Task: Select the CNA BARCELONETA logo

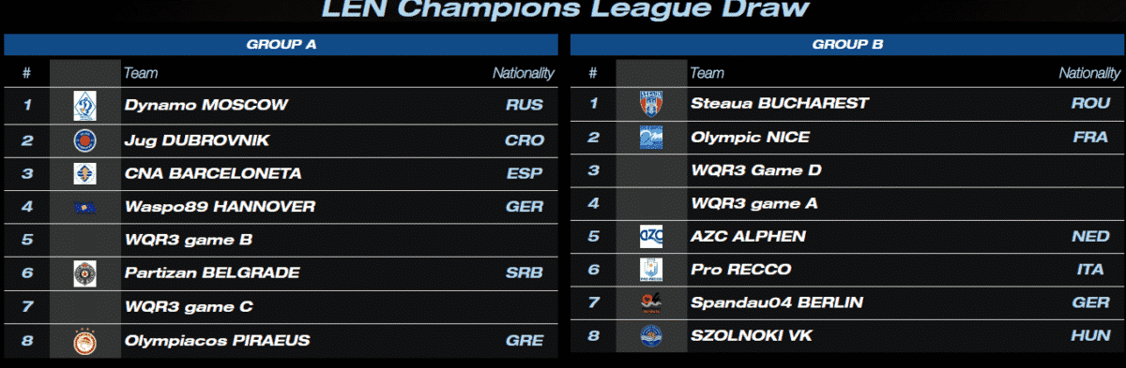Action: pyautogui.click(x=85, y=174)
